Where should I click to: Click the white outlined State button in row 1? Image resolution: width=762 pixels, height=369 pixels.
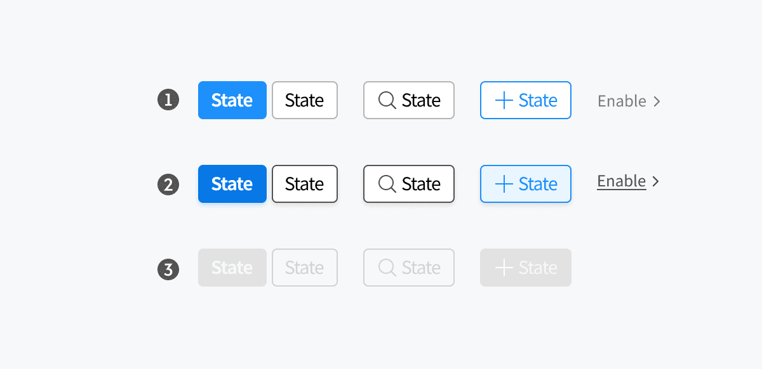click(x=305, y=100)
